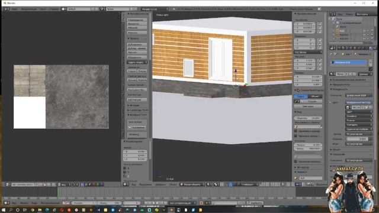Toggle visibility eye for Куб in Outliner
Screen dimensions: 379x213
pyautogui.click(x=365, y=31)
